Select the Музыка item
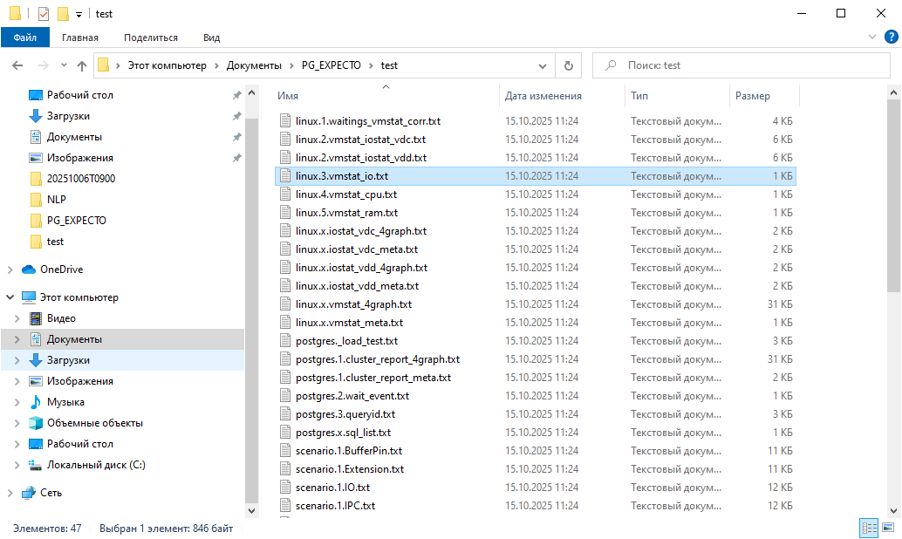 coord(65,402)
